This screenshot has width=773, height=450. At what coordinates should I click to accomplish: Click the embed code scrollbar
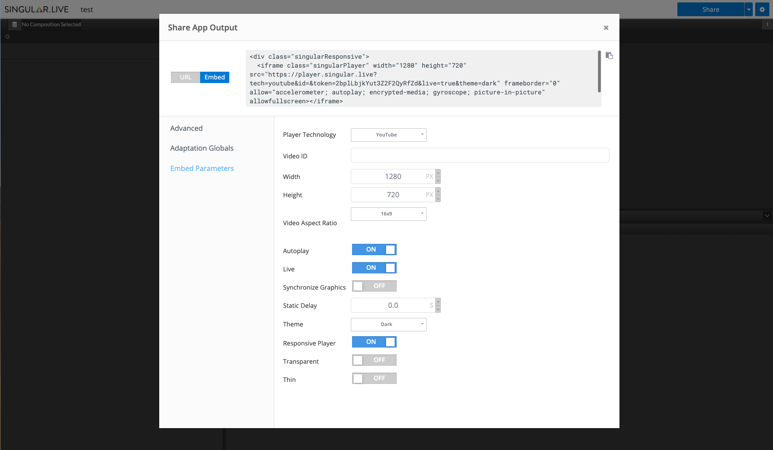tap(599, 72)
